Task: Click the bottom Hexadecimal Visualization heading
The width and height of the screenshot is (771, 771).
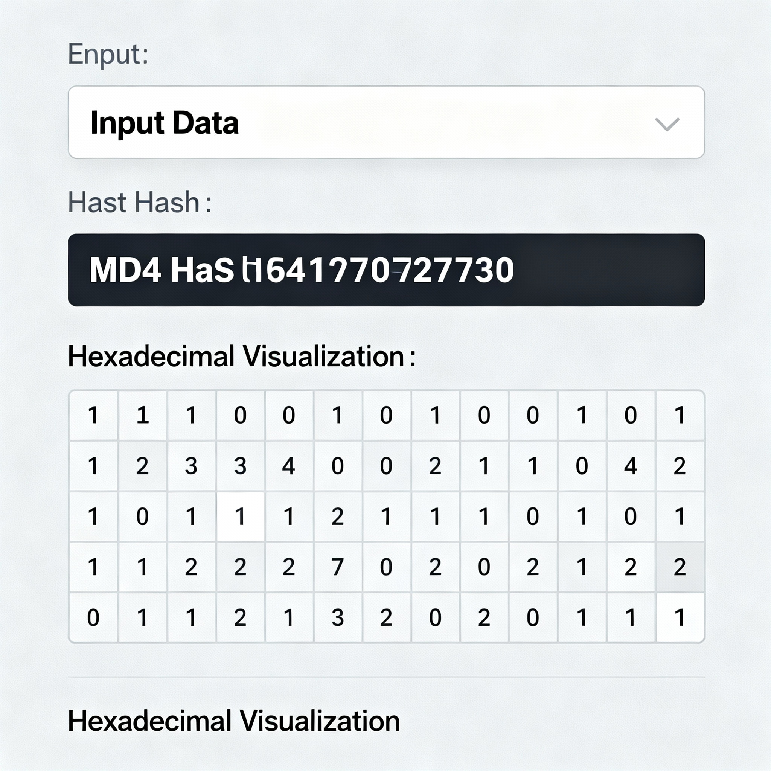Action: click(234, 721)
